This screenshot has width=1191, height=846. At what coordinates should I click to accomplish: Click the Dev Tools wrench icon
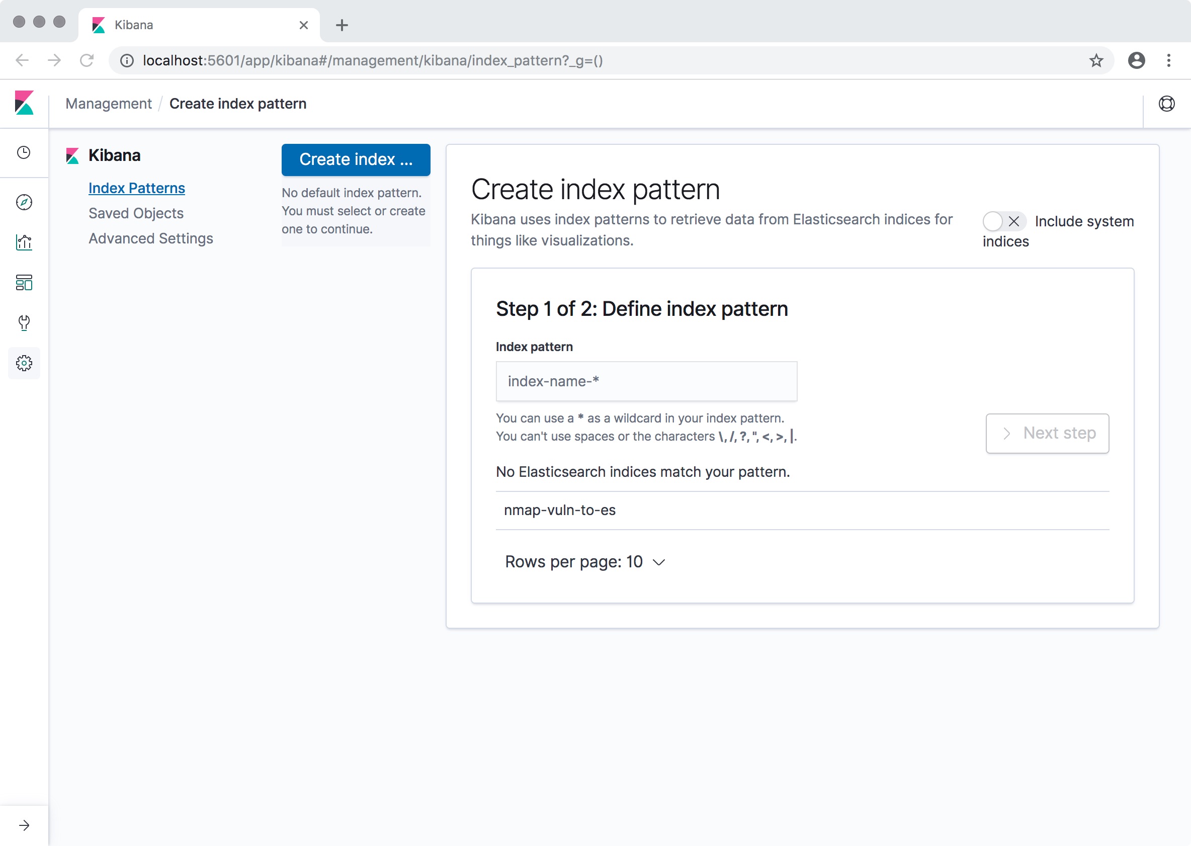pos(24,323)
